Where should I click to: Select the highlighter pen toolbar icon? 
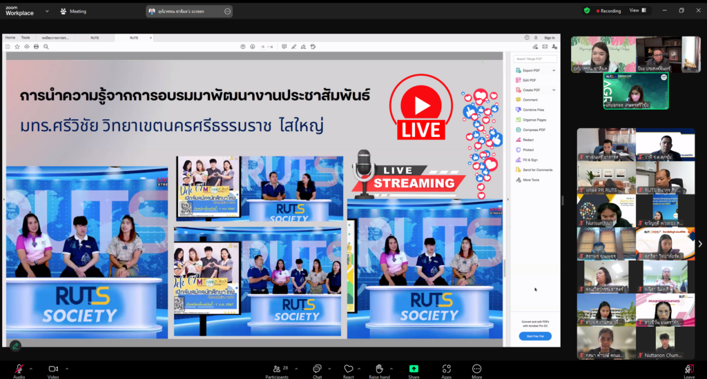tap(294, 47)
